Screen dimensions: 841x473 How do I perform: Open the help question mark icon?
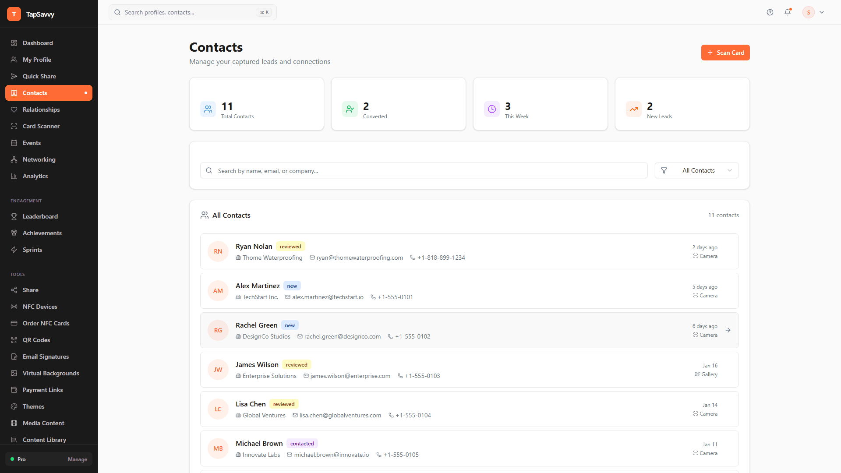770,12
